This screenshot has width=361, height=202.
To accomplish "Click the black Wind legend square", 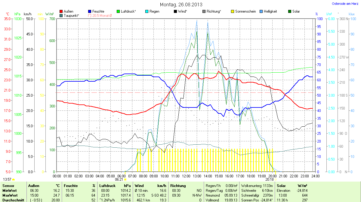I will pyautogui.click(x=175, y=11).
